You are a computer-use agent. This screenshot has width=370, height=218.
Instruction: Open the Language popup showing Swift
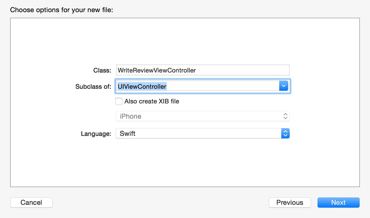198,134
